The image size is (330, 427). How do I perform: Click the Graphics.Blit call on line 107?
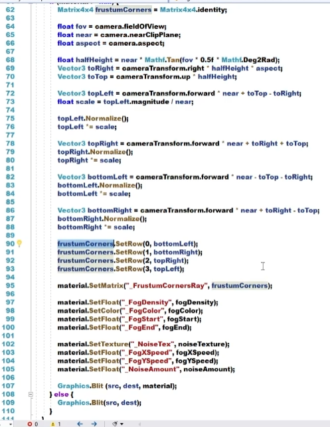(80, 386)
